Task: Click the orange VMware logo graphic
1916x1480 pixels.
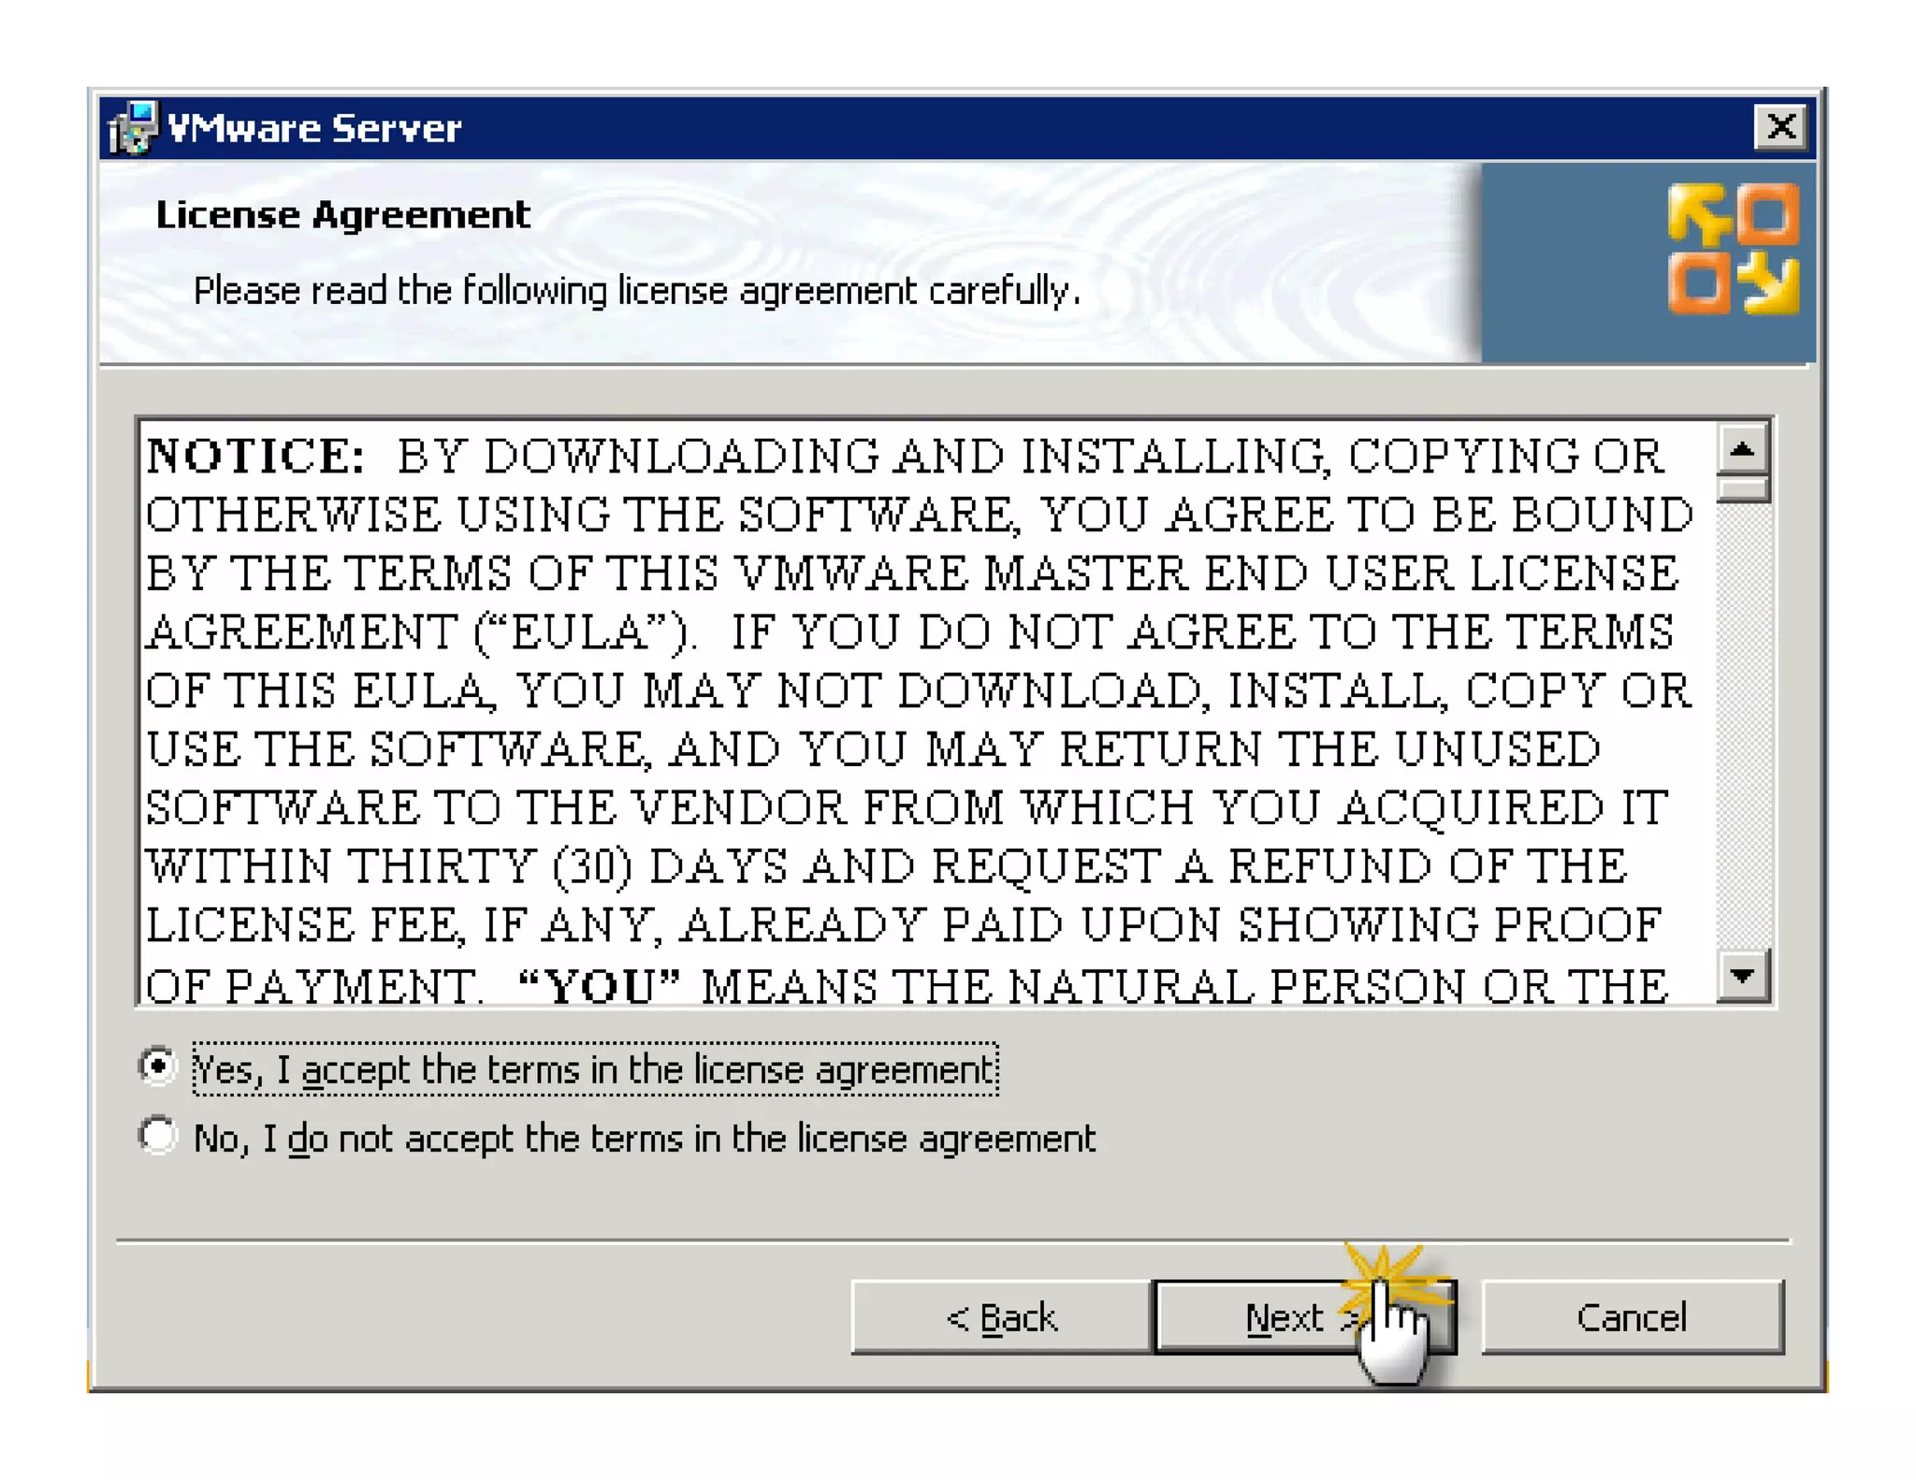Action: point(1734,249)
